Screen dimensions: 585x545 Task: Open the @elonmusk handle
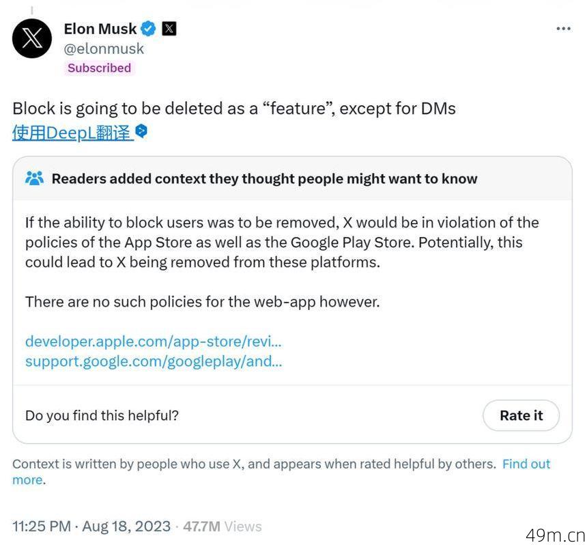tap(104, 49)
